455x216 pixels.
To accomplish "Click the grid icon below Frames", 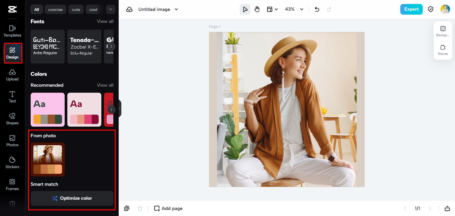I will coord(12,204).
